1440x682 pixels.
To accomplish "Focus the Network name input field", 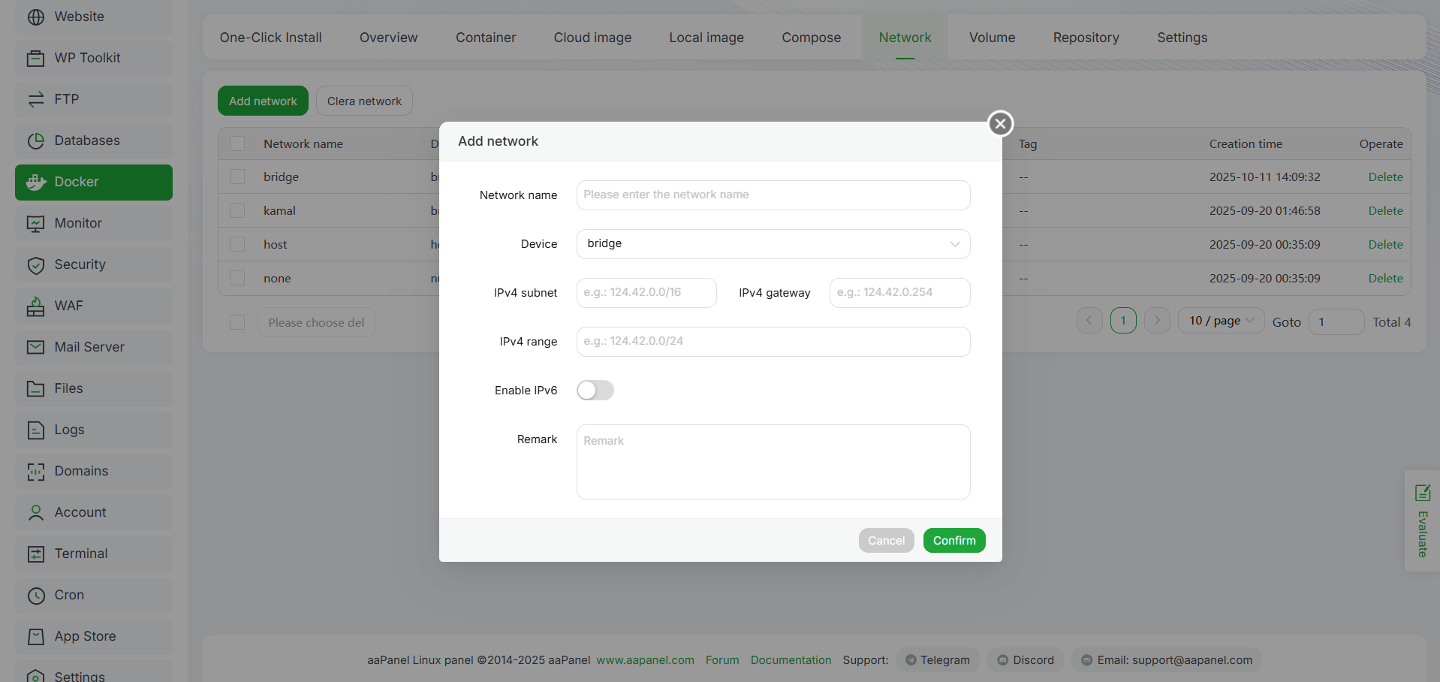I will 773,195.
